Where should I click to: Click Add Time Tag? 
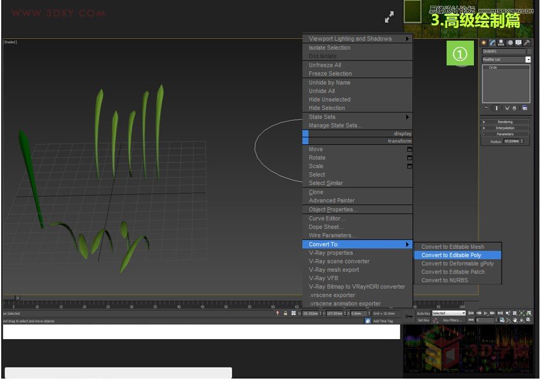384,321
